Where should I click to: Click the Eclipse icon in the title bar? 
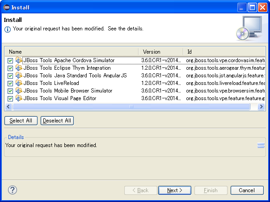pos(7,8)
